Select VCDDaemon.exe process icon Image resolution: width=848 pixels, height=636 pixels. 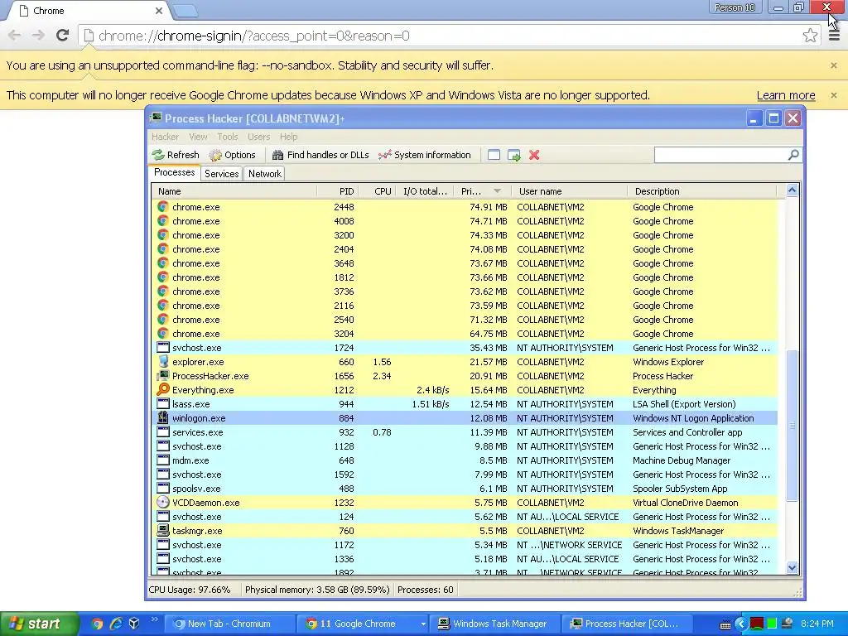tap(163, 503)
